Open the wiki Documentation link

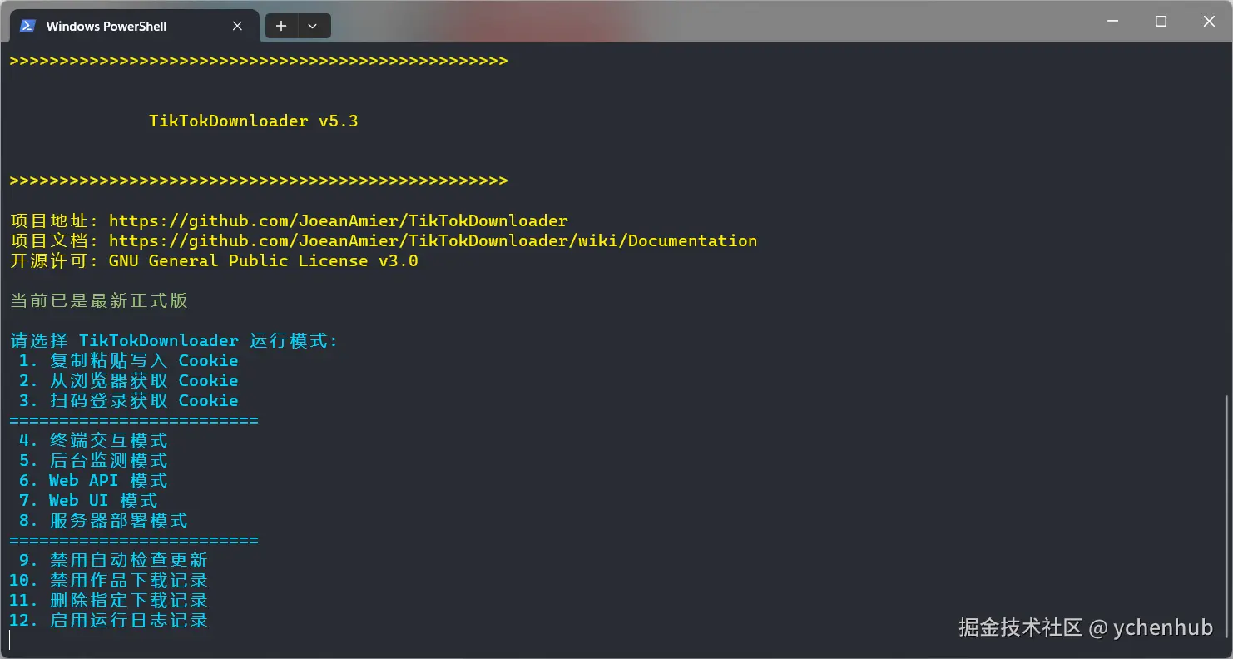pyautogui.click(x=433, y=241)
